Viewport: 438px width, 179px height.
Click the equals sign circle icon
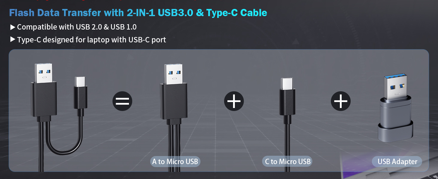point(122,101)
